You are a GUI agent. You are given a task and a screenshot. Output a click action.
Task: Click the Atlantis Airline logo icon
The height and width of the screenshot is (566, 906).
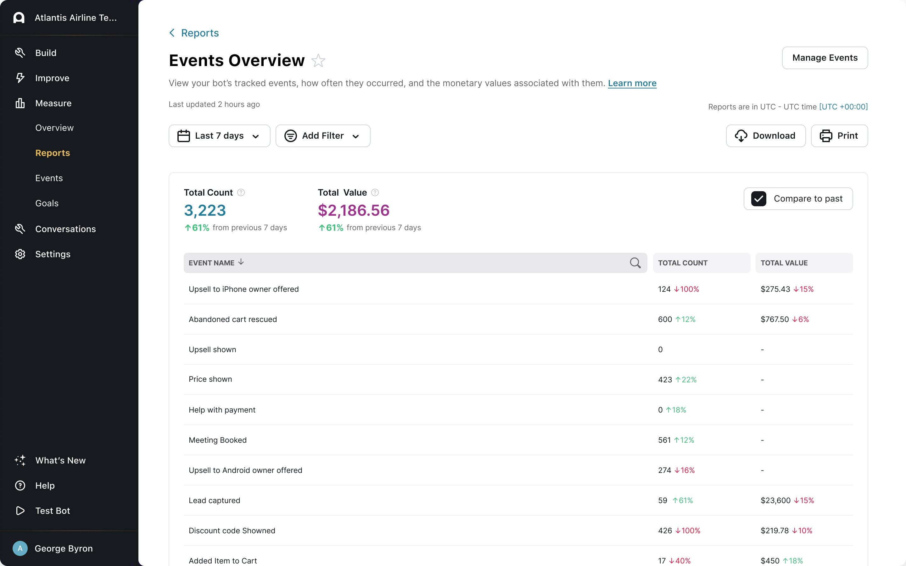19,18
